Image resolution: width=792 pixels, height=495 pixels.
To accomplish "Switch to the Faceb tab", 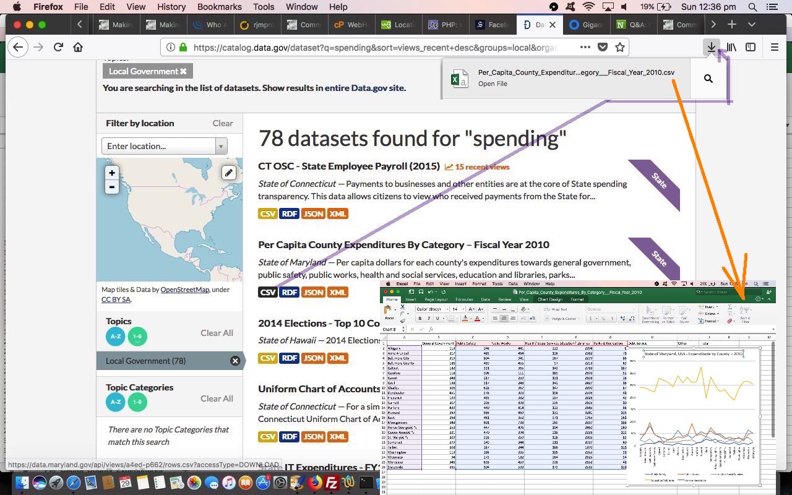I will 494,25.
